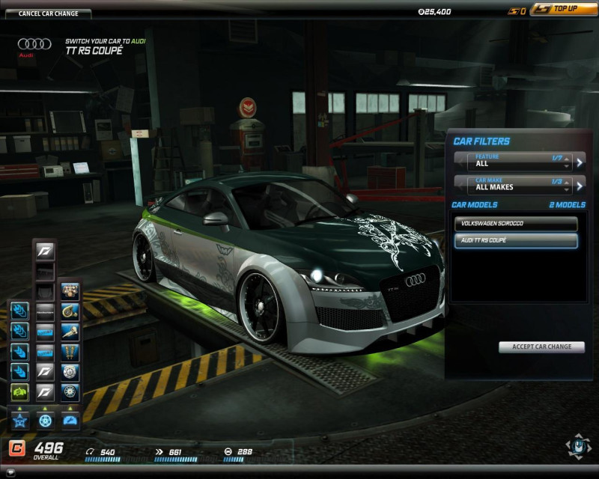Click the upper blue-label aftermarket slot
The width and height of the screenshot is (599, 479).
point(45,332)
